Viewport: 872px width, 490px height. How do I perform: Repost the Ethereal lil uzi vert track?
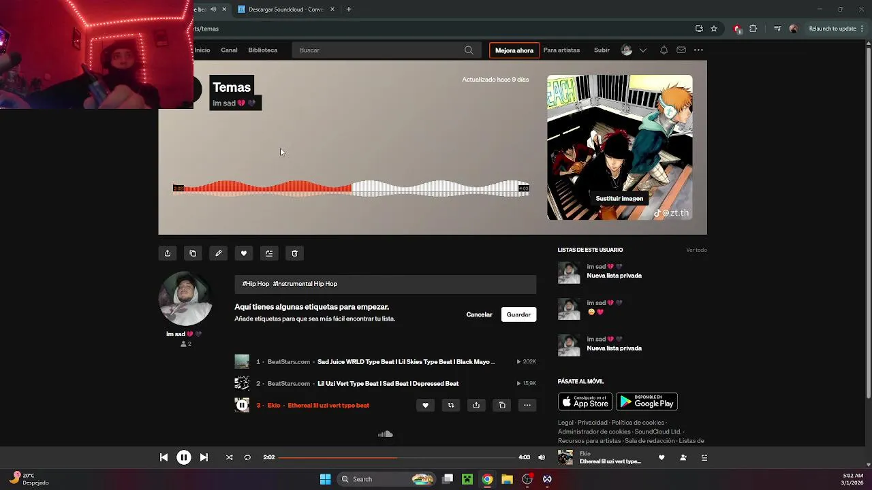tap(450, 406)
